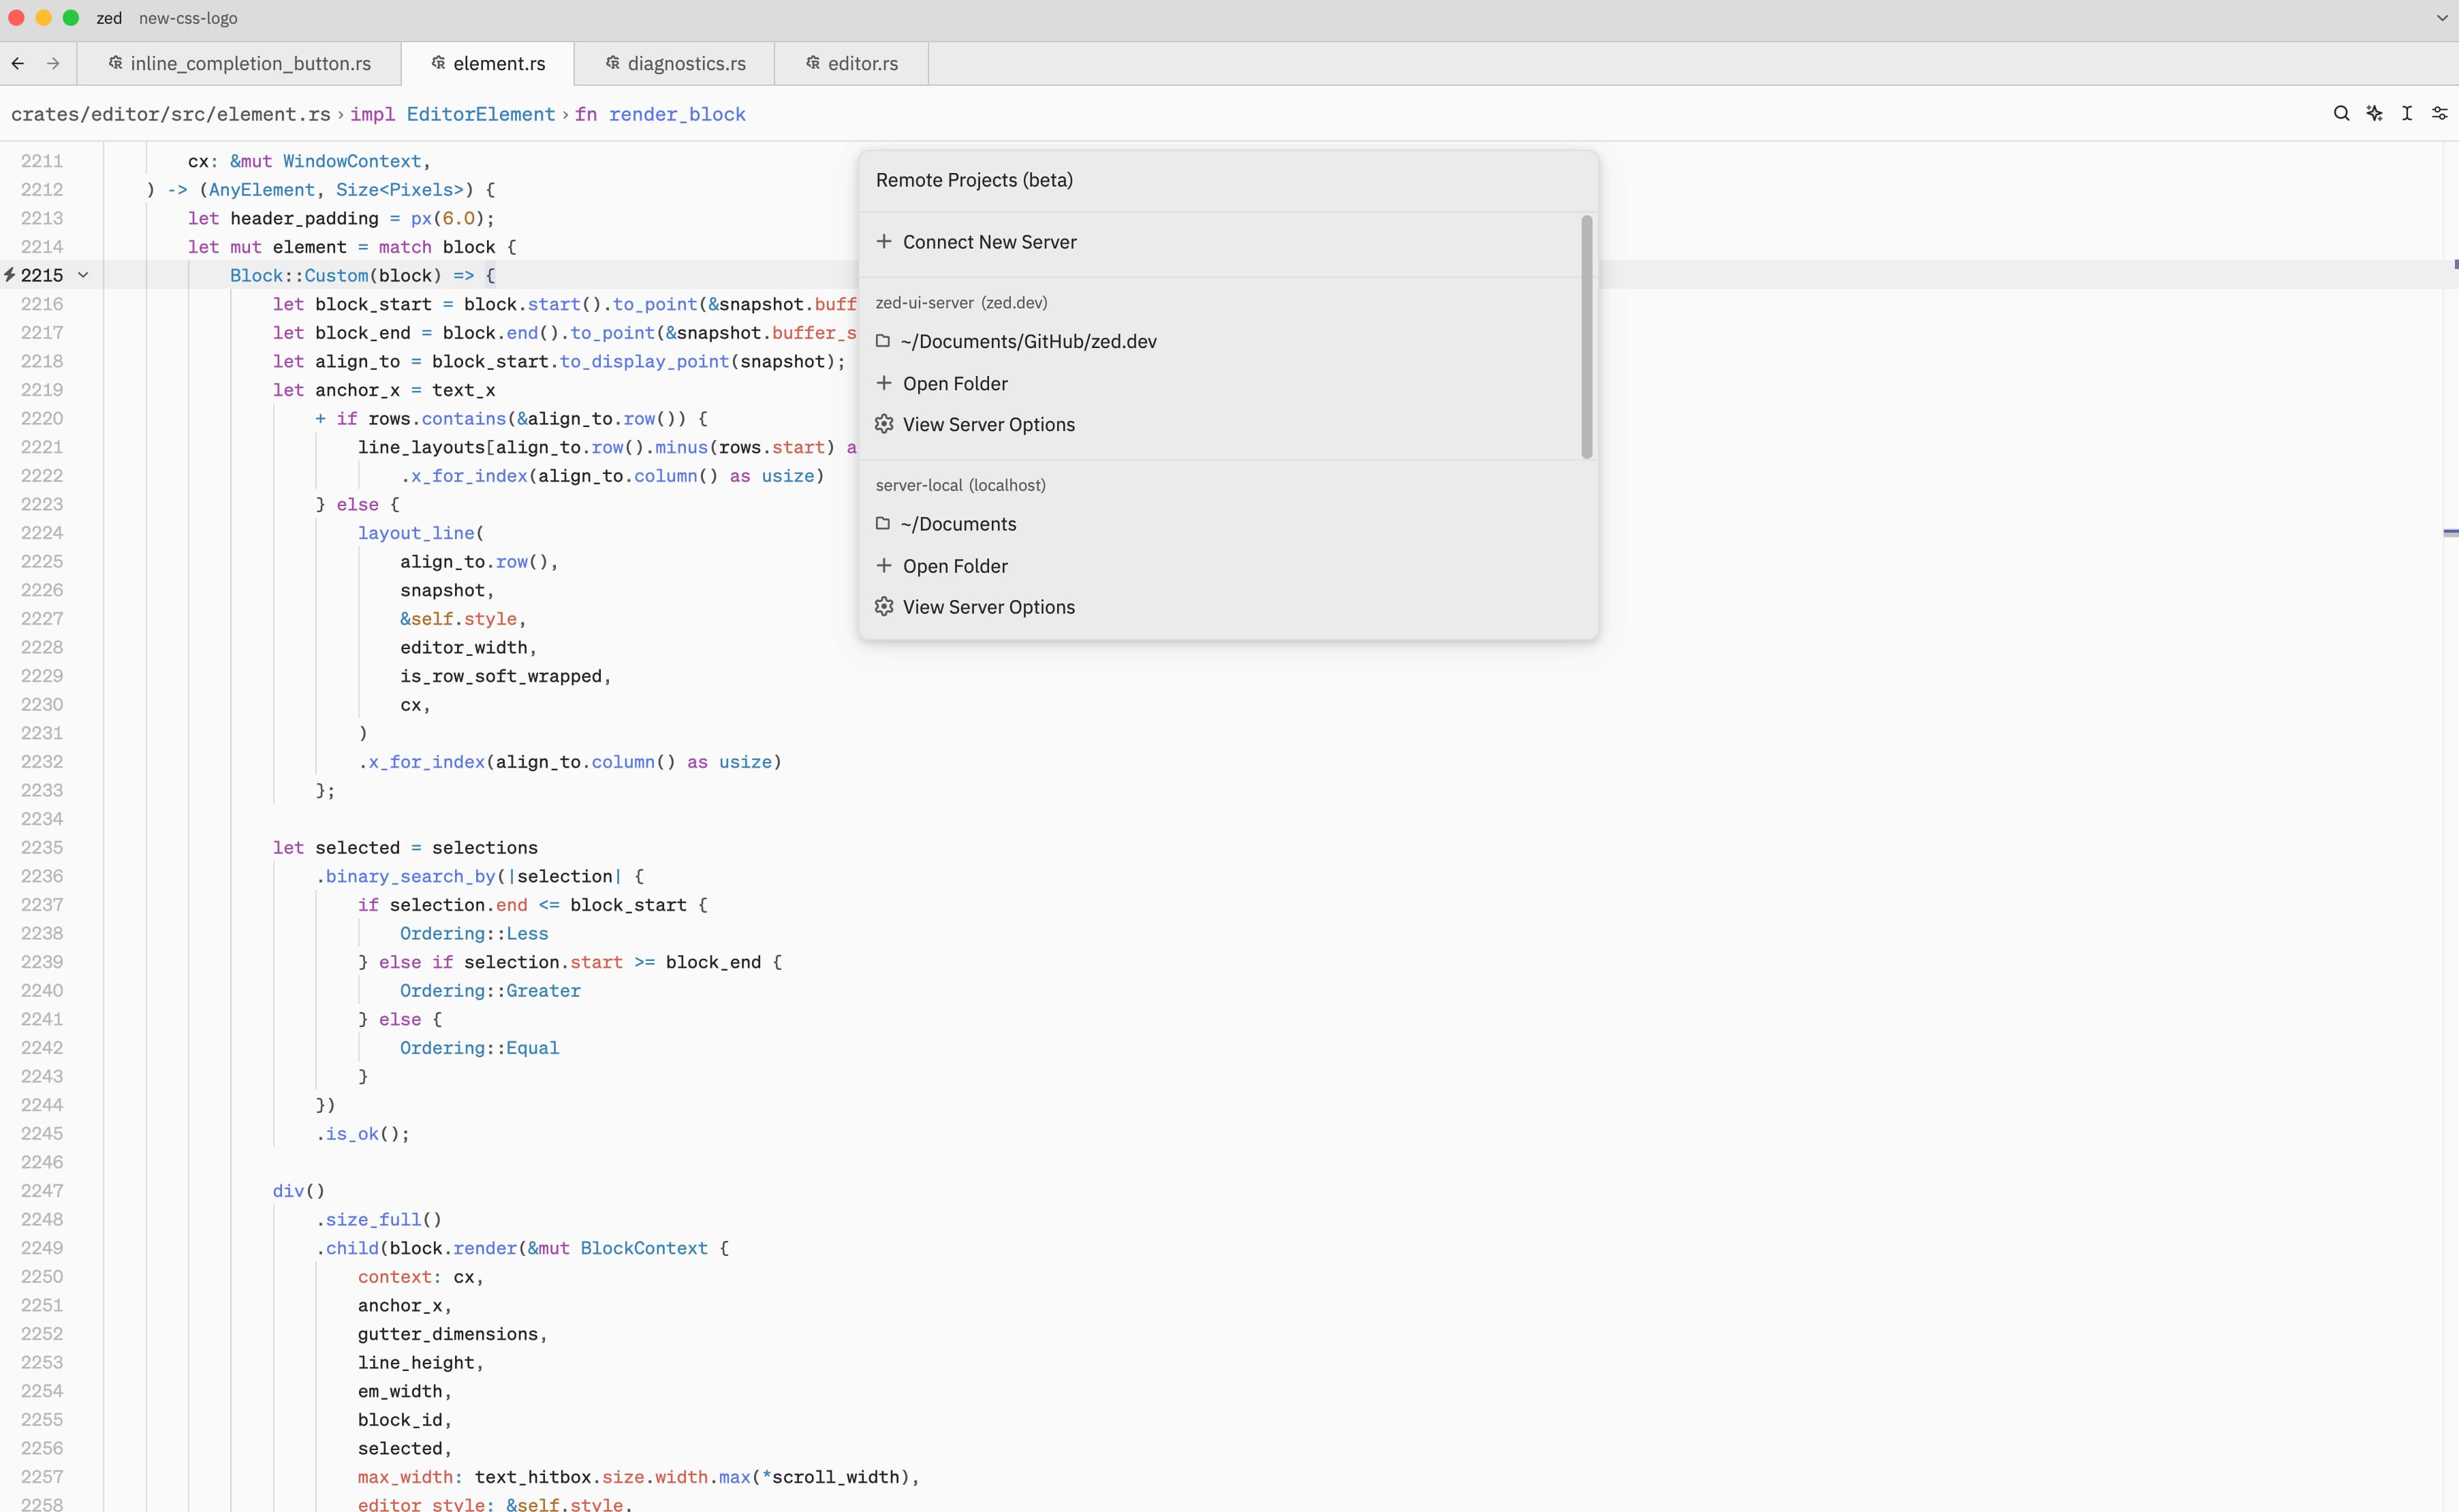Open the inline assistant sparkle icon
This screenshot has width=2459, height=1512.
click(x=2374, y=113)
